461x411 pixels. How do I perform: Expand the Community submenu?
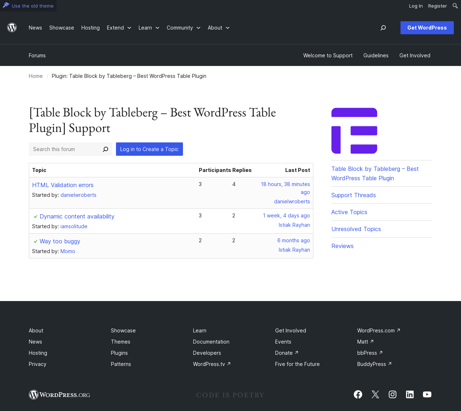198,28
